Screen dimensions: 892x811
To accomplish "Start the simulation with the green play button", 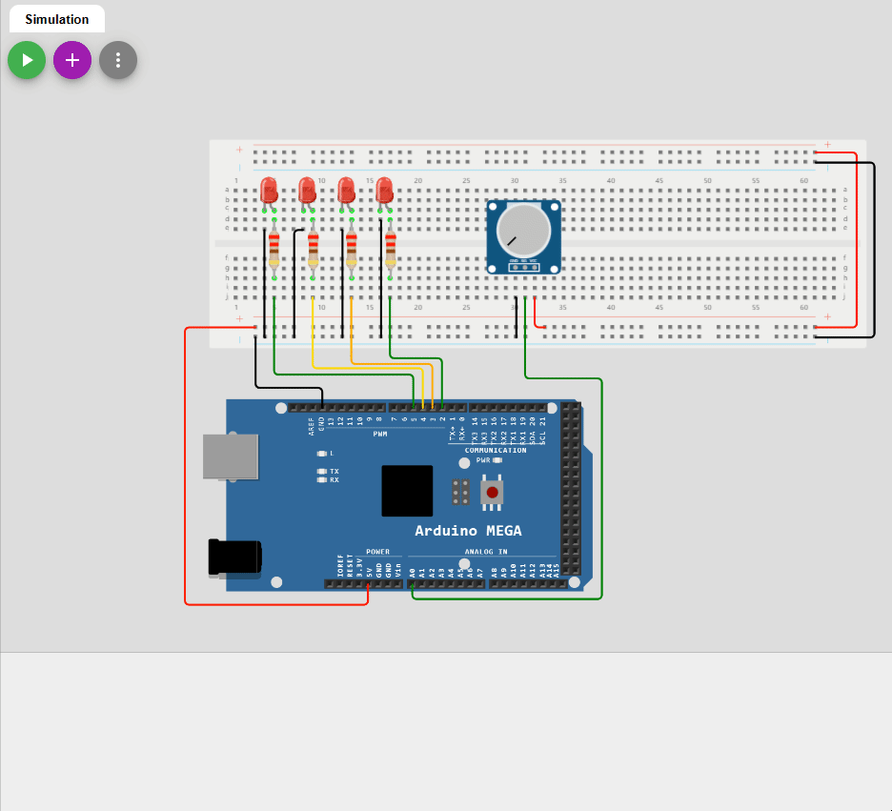I will (x=27, y=60).
